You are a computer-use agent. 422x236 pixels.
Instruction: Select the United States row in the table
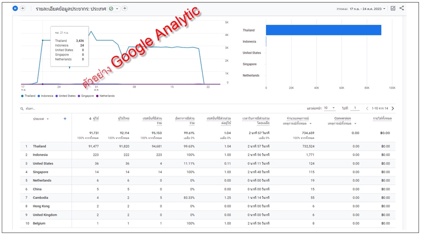coord(207,164)
